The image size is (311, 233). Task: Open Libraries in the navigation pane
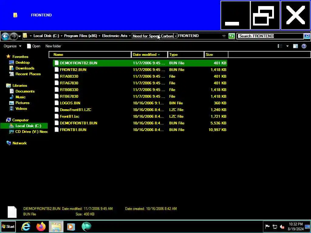point(20,86)
